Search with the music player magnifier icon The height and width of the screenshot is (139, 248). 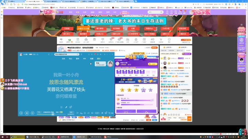tap(77, 54)
